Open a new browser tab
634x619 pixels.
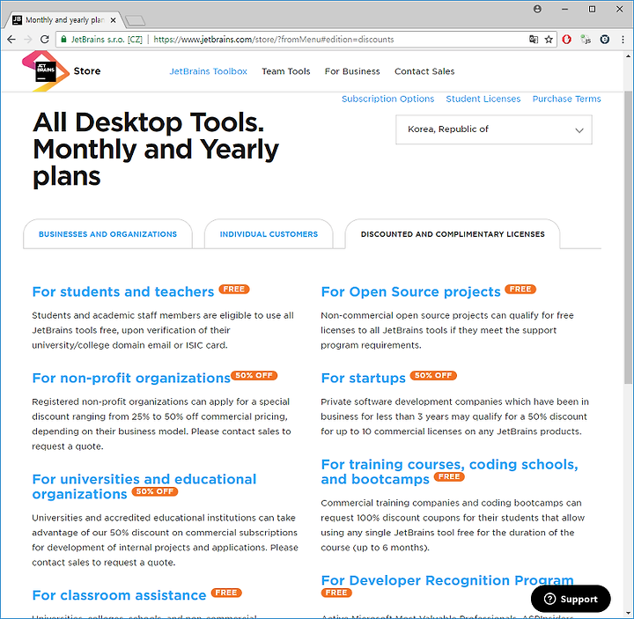tap(135, 20)
